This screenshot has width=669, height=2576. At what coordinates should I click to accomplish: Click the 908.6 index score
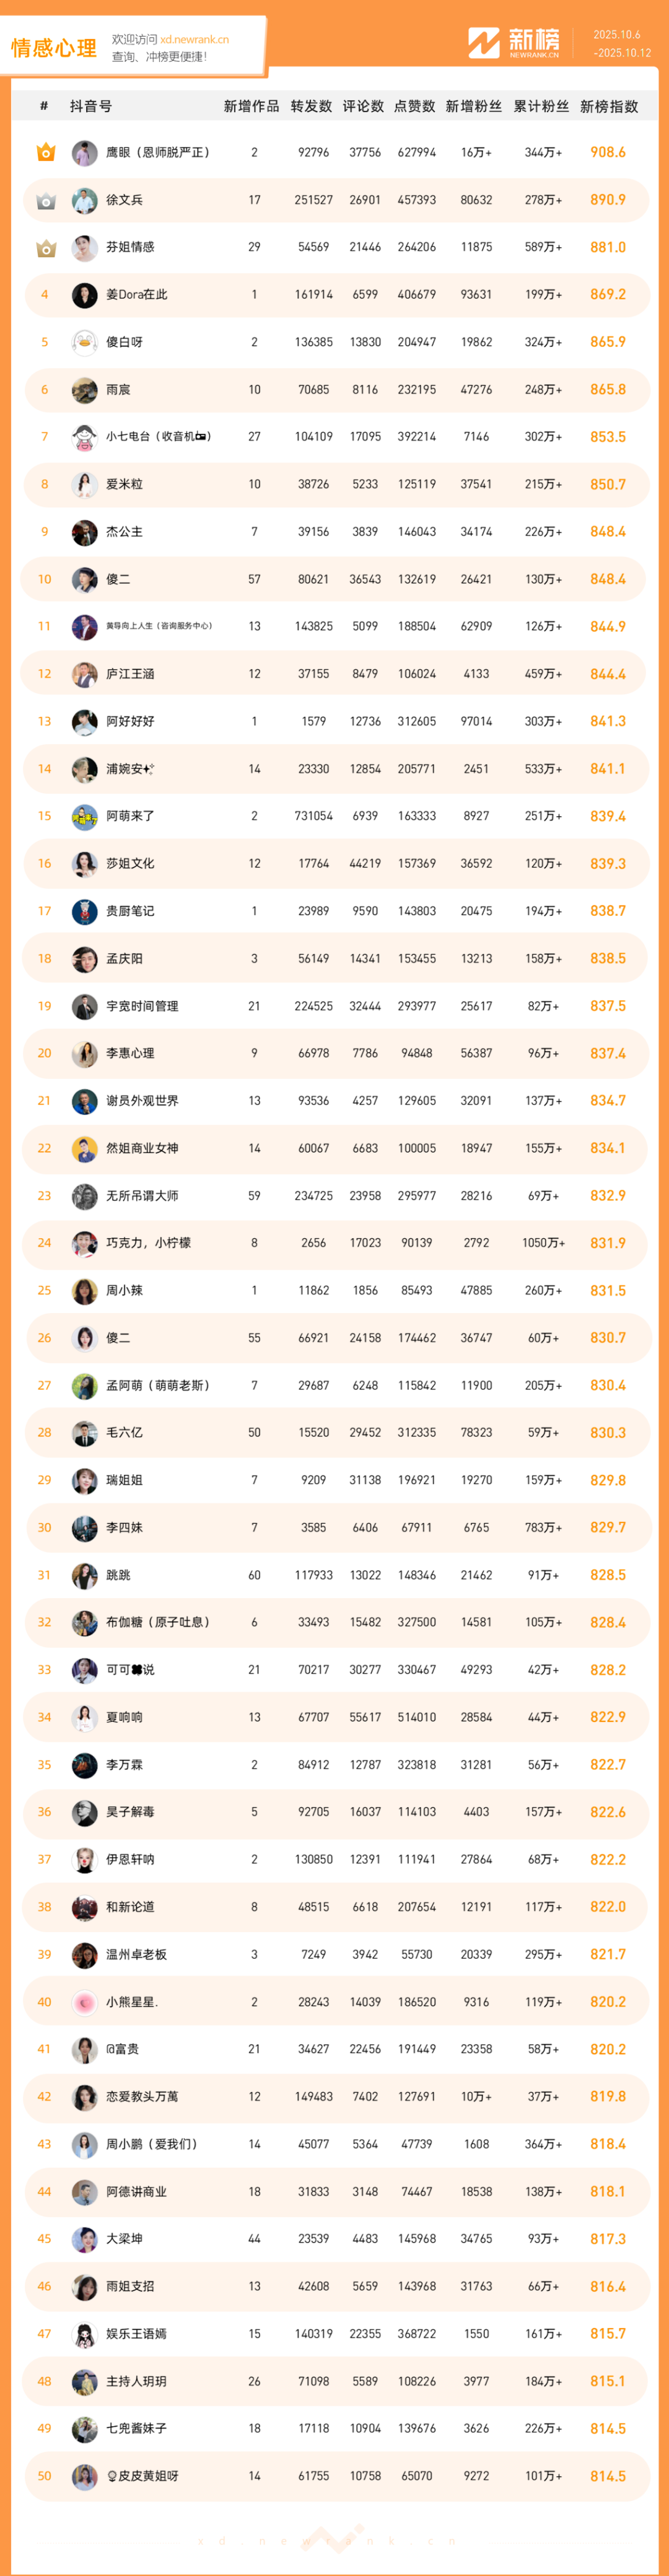607,152
